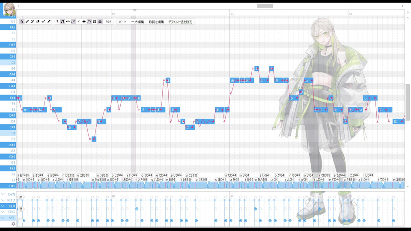This screenshot has height=231, width=411.
Task: Toggle vibrato display wavy icon
Action: tap(68, 21)
